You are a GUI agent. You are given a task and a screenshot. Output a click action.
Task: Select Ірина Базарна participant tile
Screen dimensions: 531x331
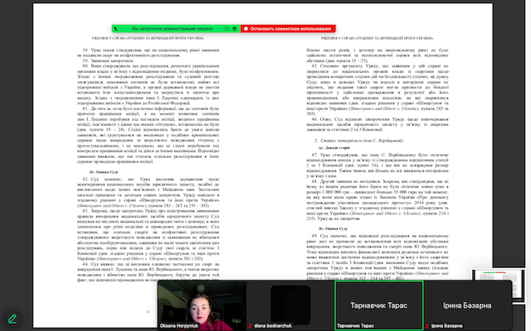pos(466,305)
